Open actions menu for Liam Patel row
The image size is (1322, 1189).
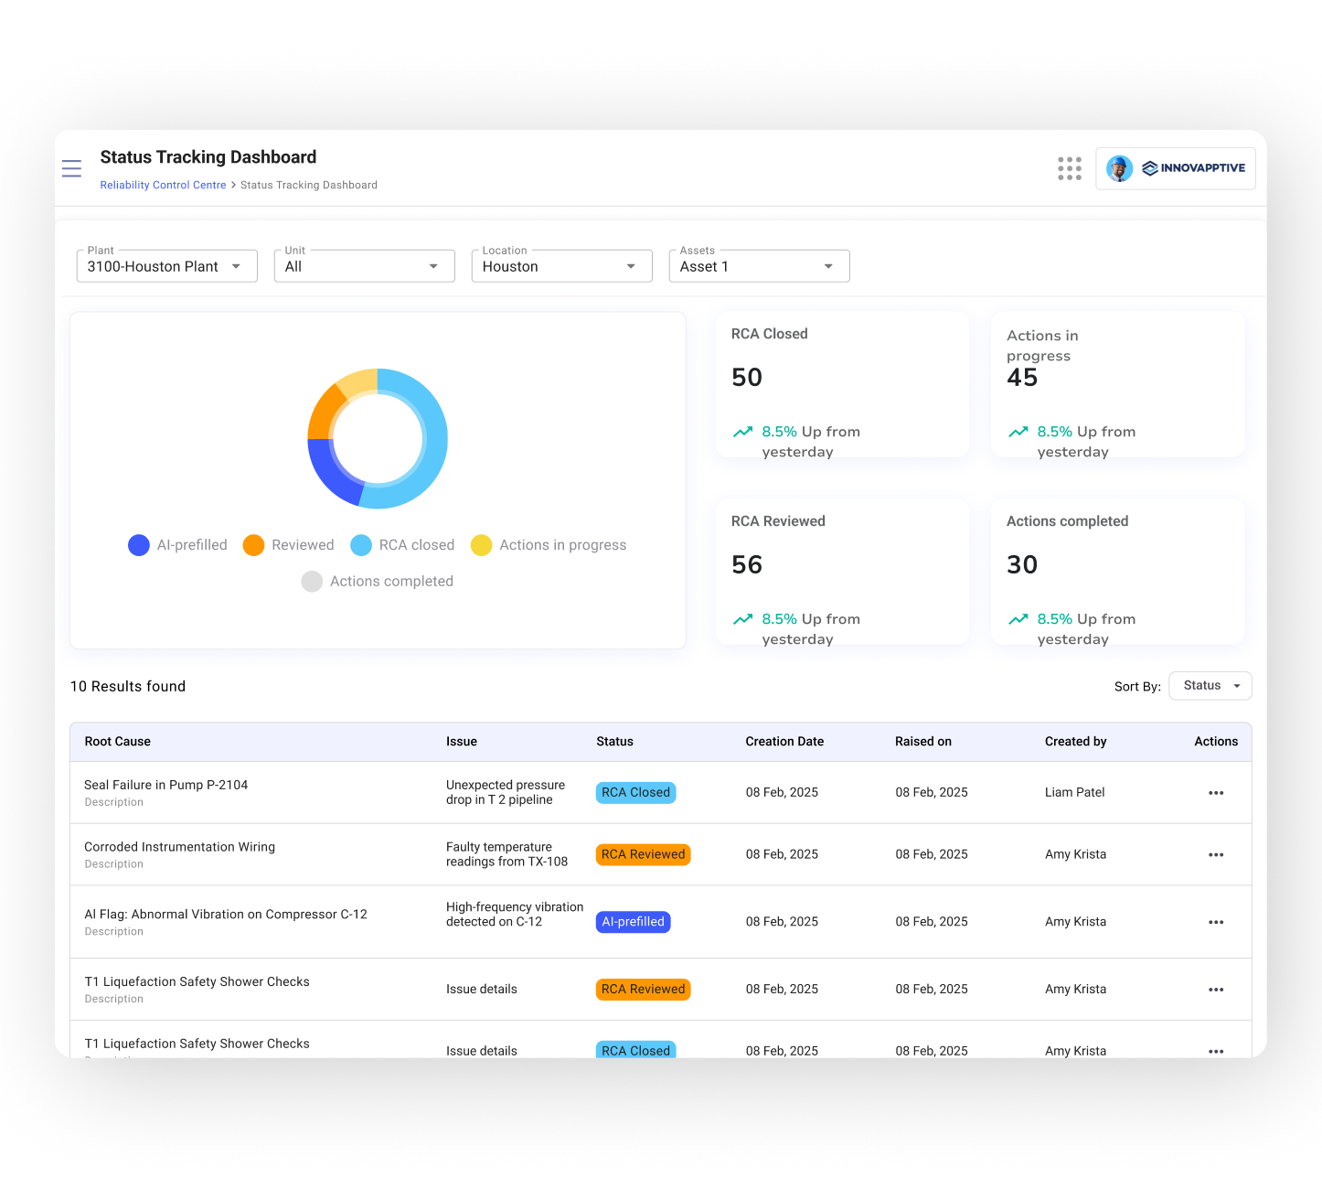[x=1215, y=793]
